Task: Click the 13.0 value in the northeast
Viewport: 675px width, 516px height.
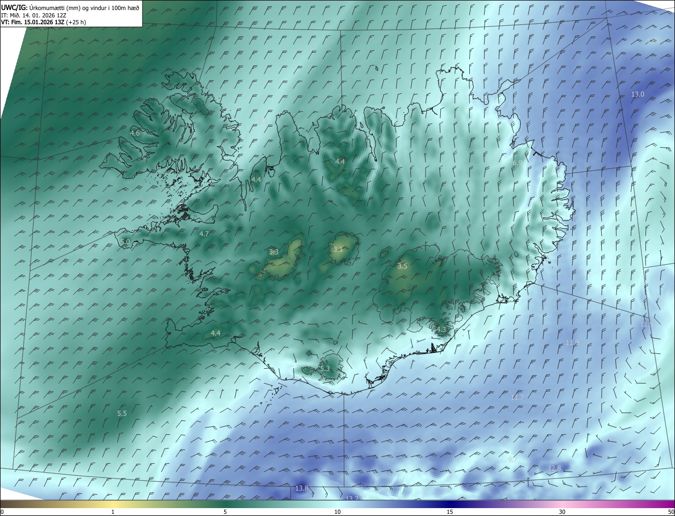Action: [x=638, y=94]
